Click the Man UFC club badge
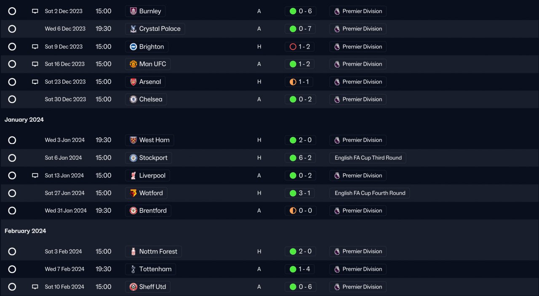 [133, 64]
